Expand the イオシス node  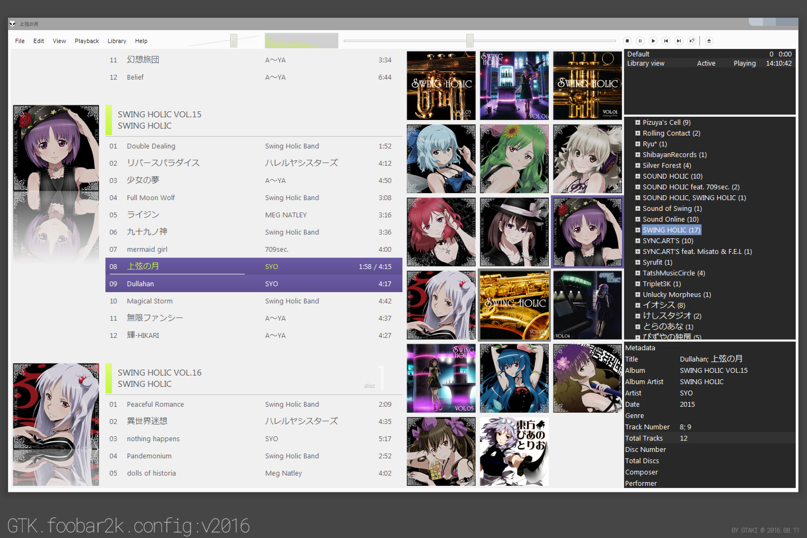638,306
